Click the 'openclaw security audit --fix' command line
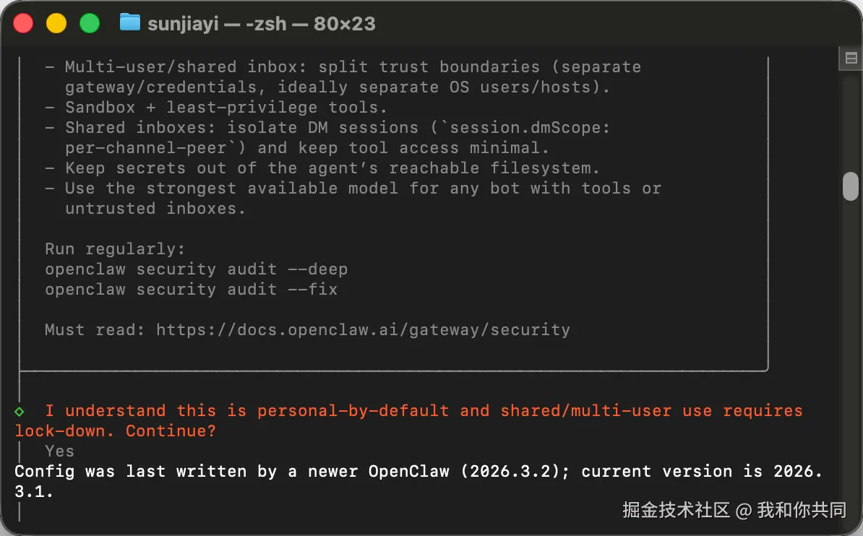Screen dimensions: 863x536 point(191,290)
